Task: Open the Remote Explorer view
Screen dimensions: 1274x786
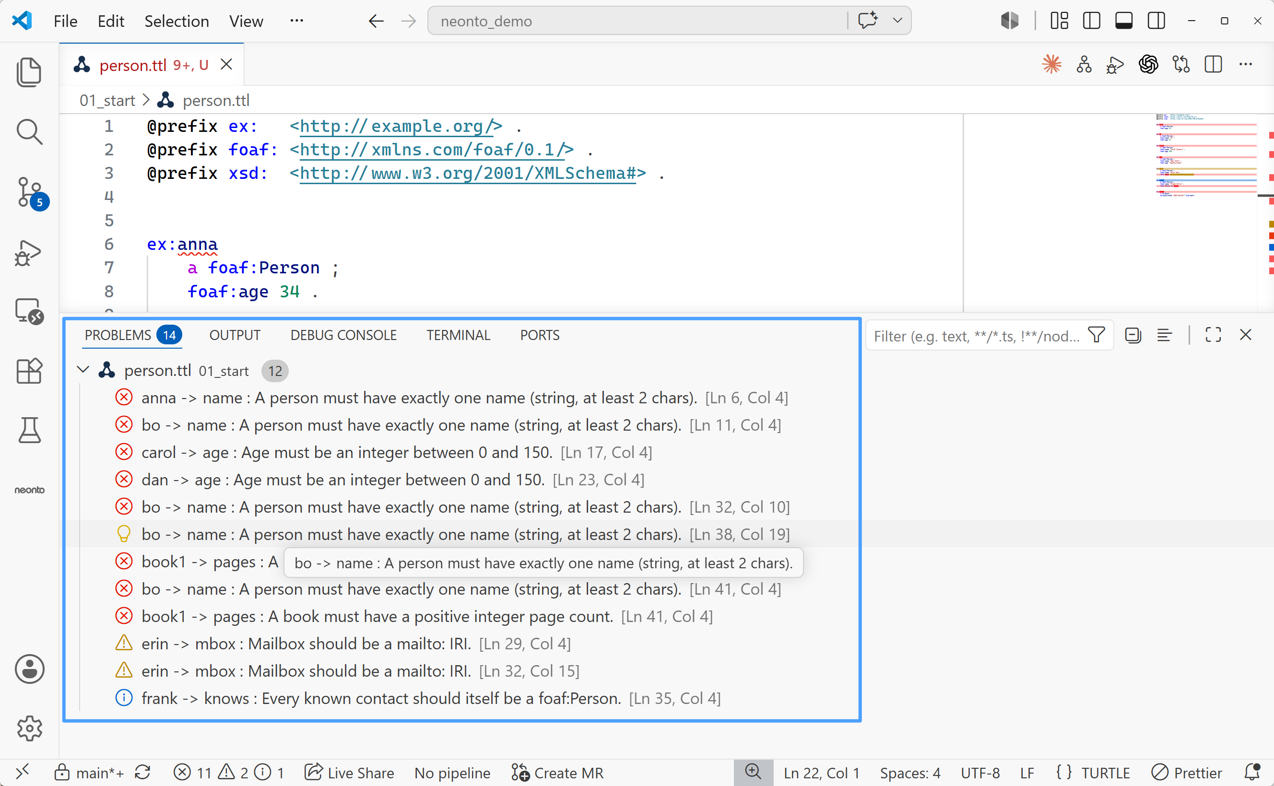Action: (x=29, y=311)
